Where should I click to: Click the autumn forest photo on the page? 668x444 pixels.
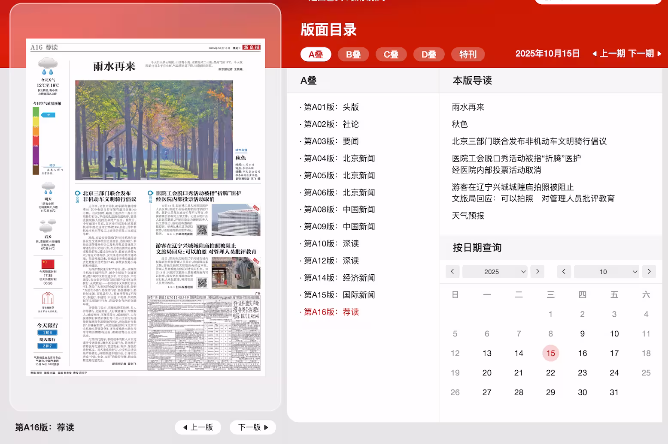coord(154,130)
